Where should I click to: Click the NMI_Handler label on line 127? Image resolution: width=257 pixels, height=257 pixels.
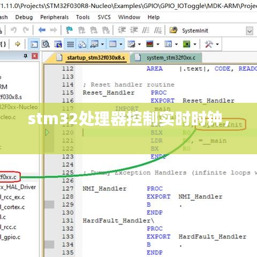104,189
